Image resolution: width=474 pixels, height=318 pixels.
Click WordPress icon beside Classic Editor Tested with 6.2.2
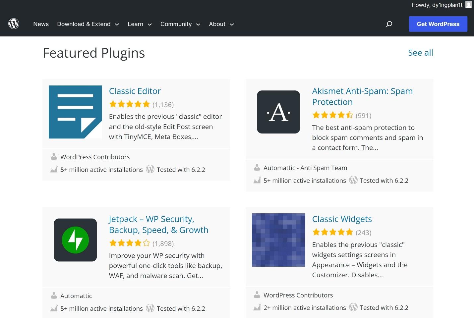coord(150,169)
